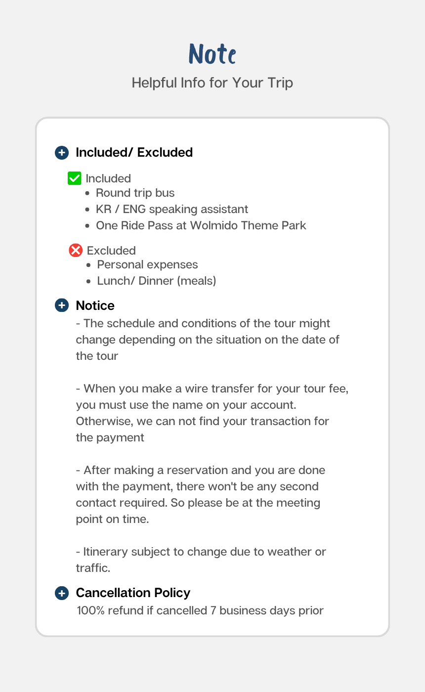Select One Ride Pass at Wolmido Theme Park

(201, 225)
